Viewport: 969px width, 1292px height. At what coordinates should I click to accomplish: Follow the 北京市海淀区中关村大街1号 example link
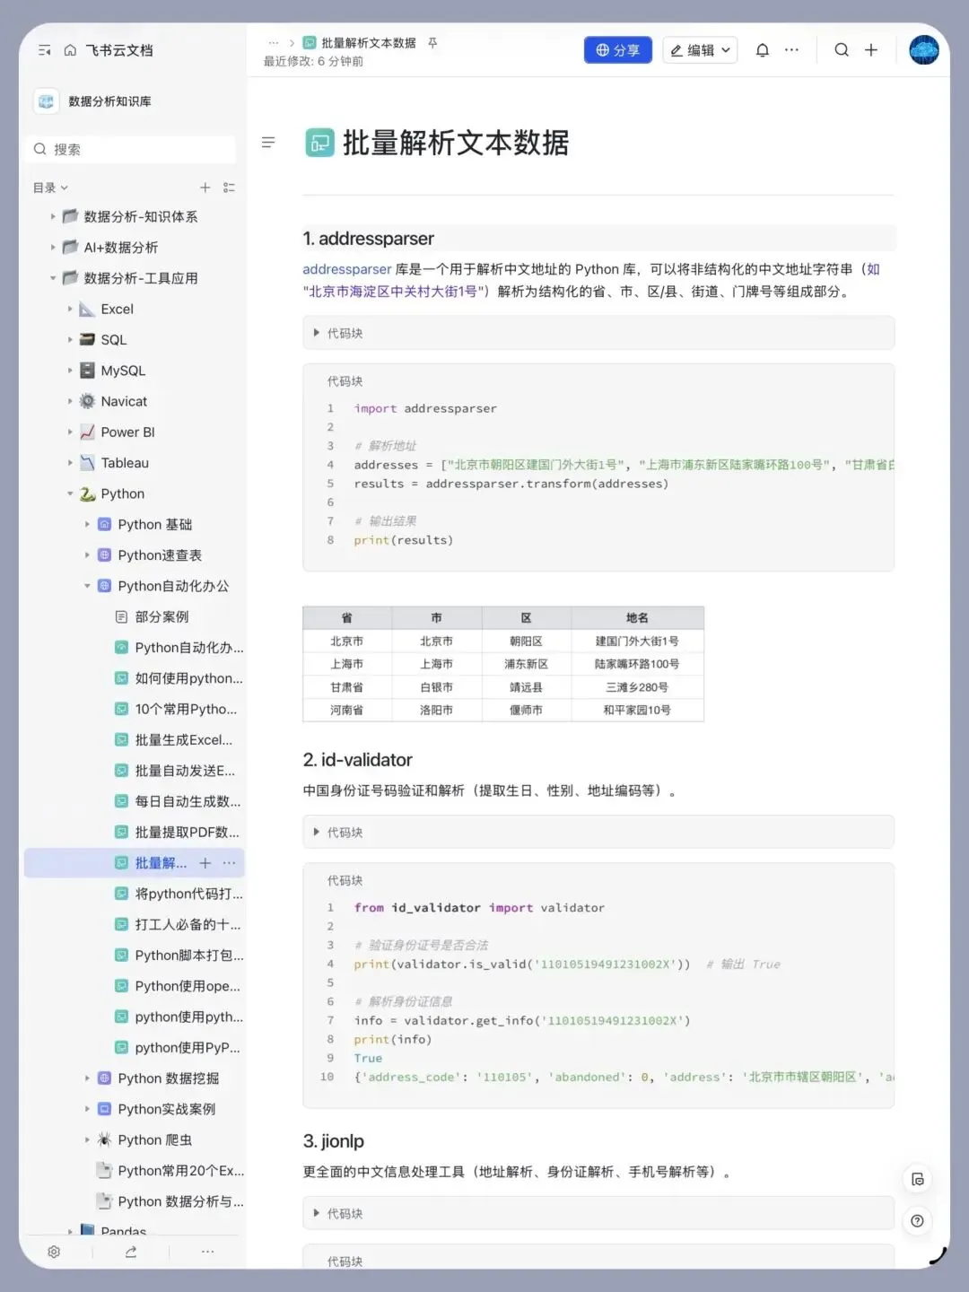[x=393, y=292]
